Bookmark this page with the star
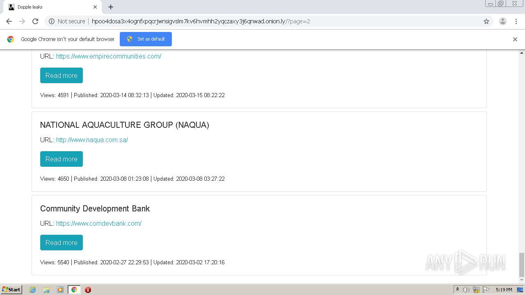Image resolution: width=525 pixels, height=295 pixels. tap(486, 21)
